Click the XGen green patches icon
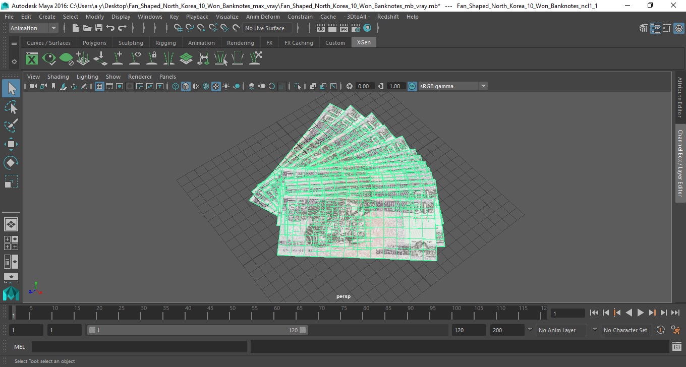This screenshot has height=367, width=686. click(186, 58)
